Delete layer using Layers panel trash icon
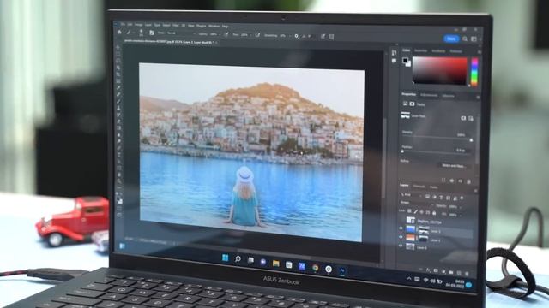 (467, 273)
